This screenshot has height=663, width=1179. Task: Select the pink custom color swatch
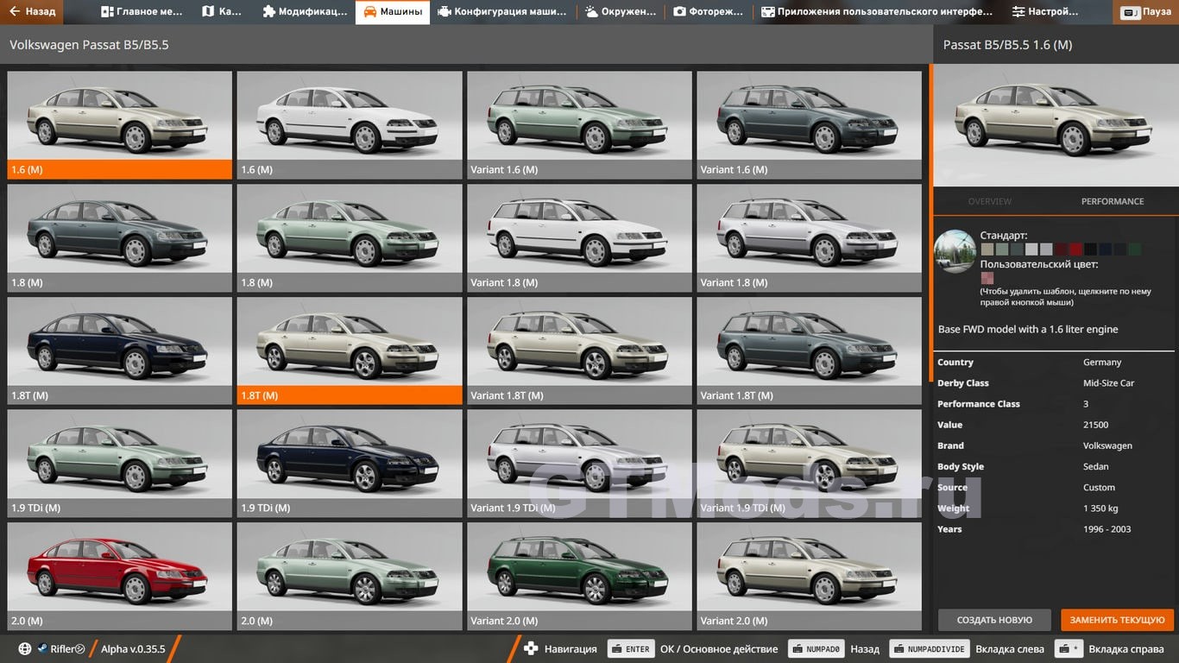click(987, 278)
